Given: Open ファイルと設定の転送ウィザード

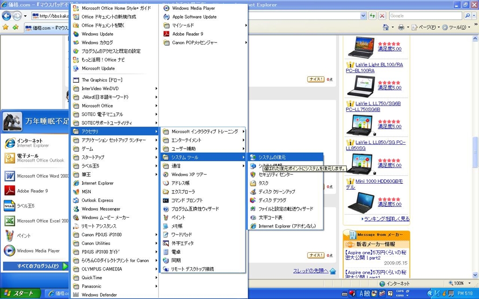Looking at the screenshot, I should pyautogui.click(x=285, y=209).
